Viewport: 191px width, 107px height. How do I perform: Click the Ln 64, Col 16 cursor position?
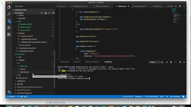tap(128, 97)
